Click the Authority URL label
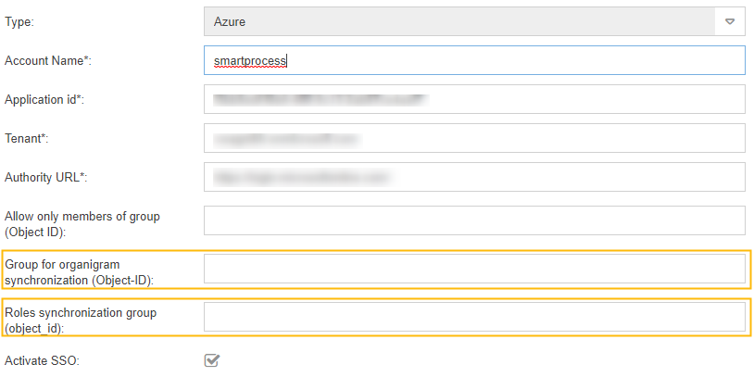 click(45, 177)
